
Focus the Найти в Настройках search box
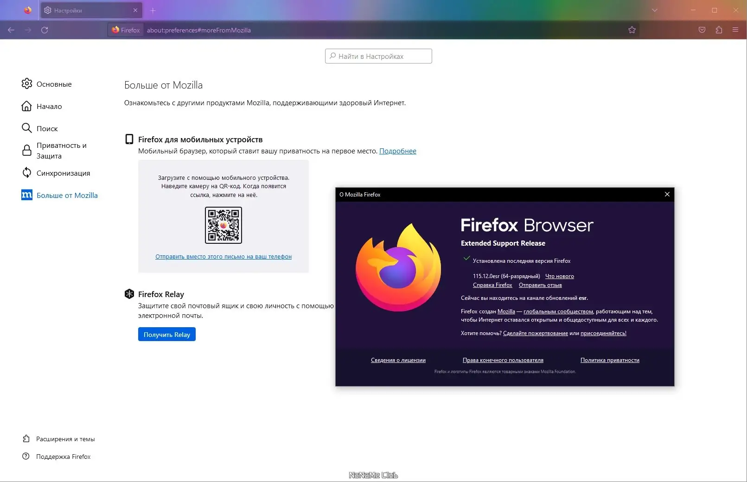click(378, 56)
